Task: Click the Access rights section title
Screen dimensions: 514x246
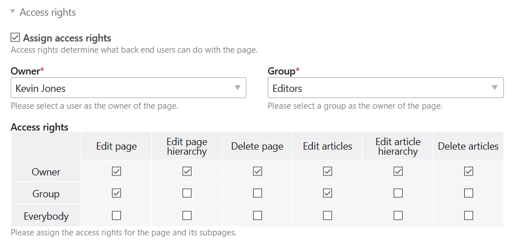Action: pos(48,12)
